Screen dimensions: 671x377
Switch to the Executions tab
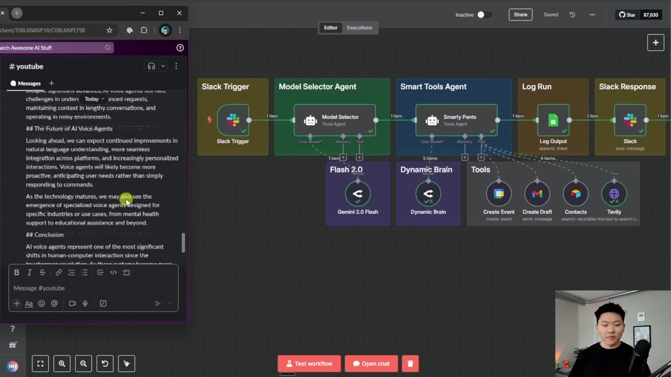coord(359,28)
